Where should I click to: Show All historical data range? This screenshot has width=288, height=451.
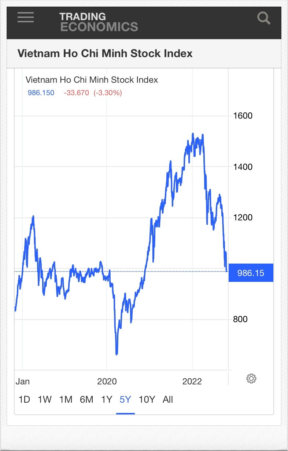(168, 399)
